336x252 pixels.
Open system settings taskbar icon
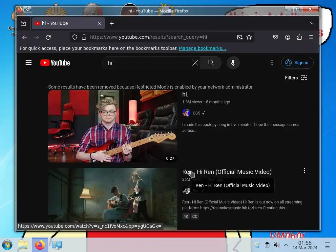[57, 245]
